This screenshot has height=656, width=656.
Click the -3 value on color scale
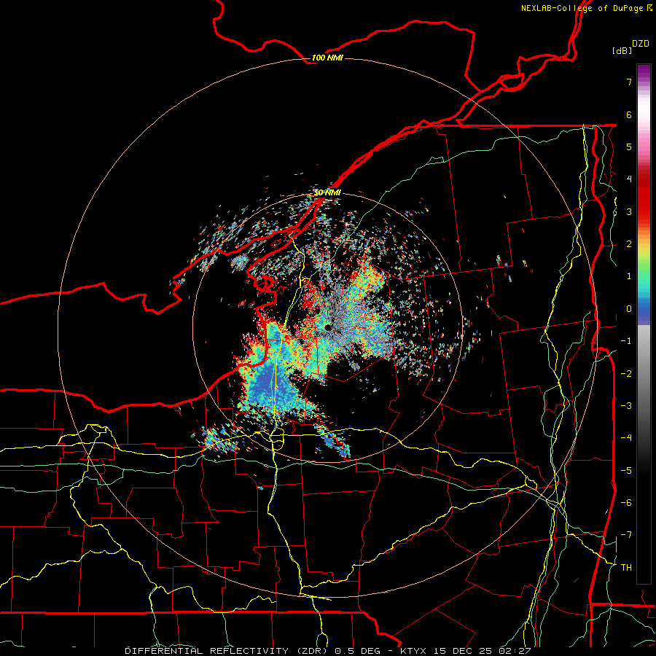626,406
